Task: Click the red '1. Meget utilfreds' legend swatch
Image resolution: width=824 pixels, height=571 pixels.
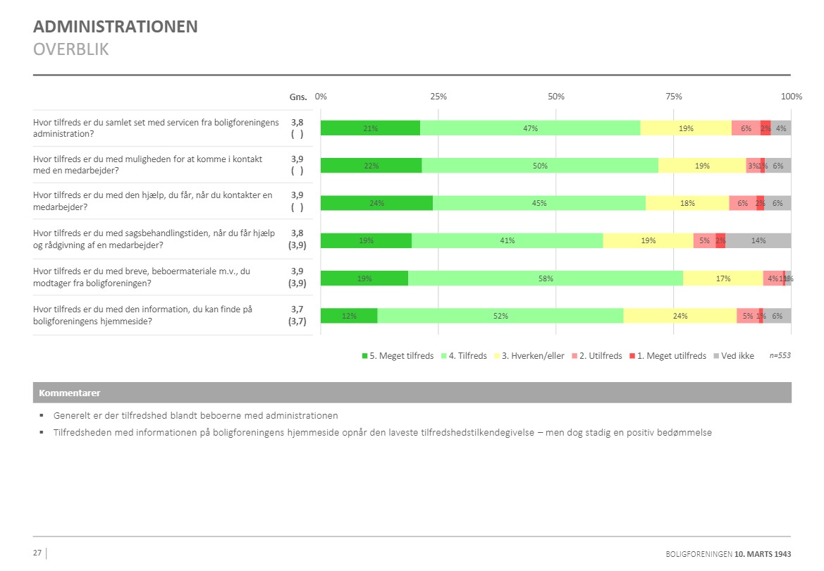Action: (x=632, y=356)
